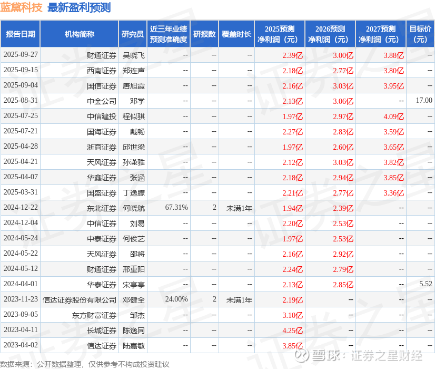Click the date 2025-09-27
Screen dimensions: 435x369
(21, 54)
